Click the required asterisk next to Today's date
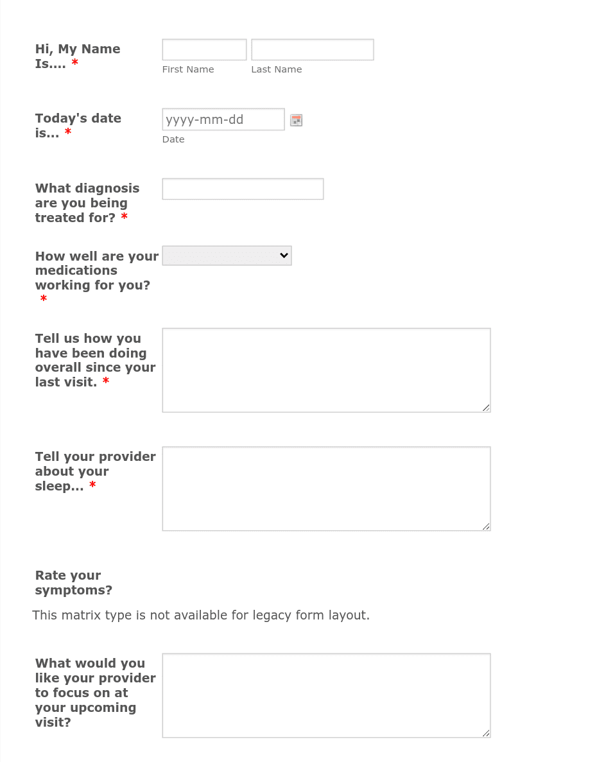The width and height of the screenshot is (597, 762). (x=68, y=133)
